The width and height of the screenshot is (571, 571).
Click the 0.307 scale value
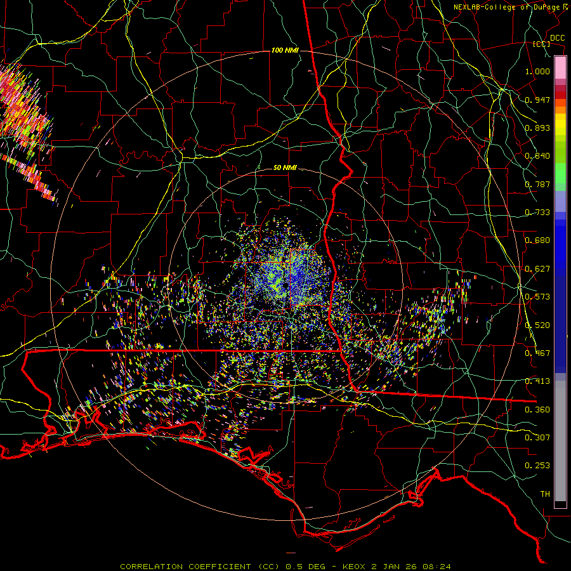pyautogui.click(x=537, y=438)
